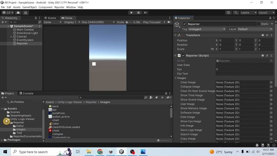The width and height of the screenshot is (277, 156).
Task: Select the Project tab
Action: (x=8, y=94)
